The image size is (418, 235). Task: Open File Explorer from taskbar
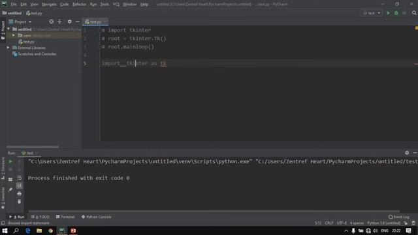(x=39, y=230)
